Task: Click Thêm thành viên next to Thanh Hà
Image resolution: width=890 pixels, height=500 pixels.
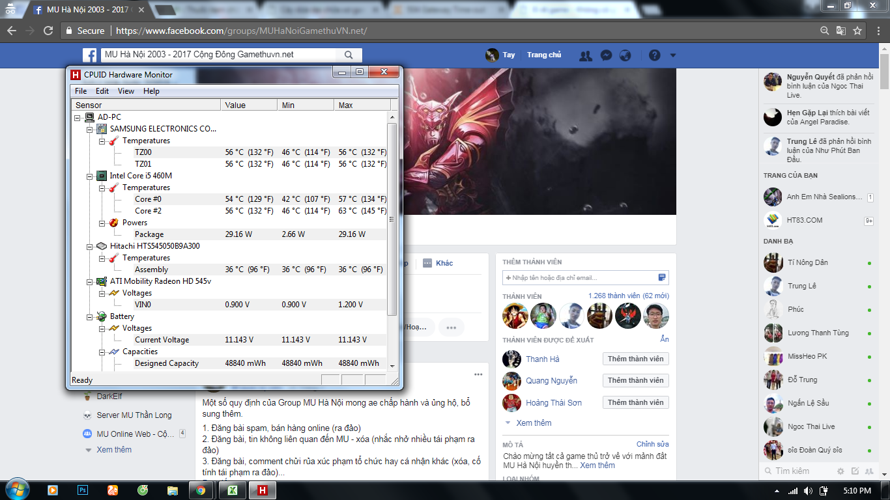Action: point(635,359)
